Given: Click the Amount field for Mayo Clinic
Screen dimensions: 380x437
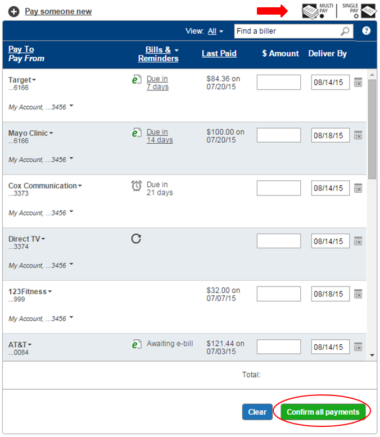Looking at the screenshot, I should click(279, 135).
